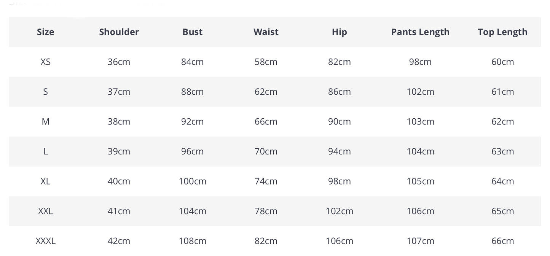Viewport: 550px width, 256px height.
Task: Click the Waist column header
Action: 266,32
